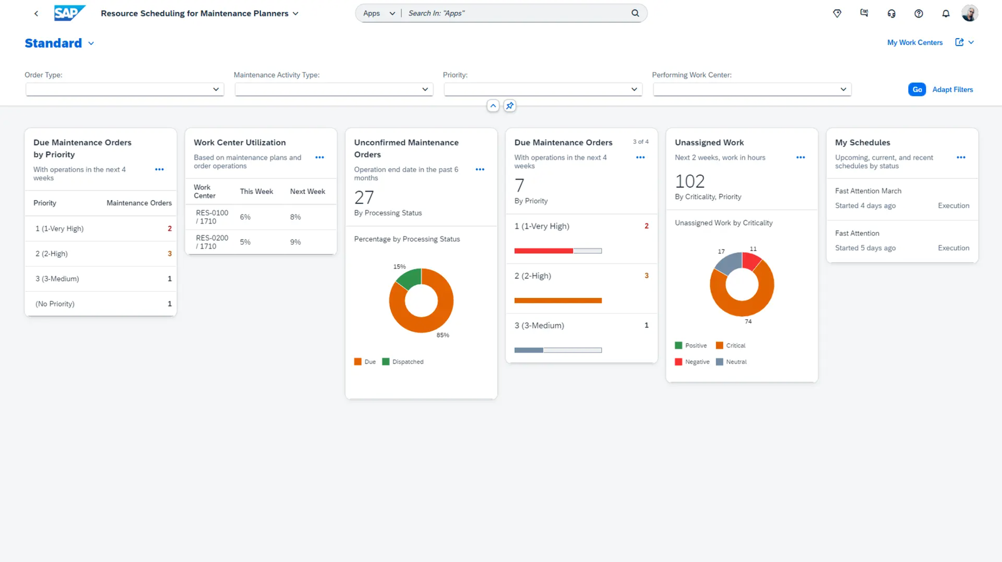The width and height of the screenshot is (1002, 562).
Task: Open the Work Center Utilization card menu
Action: point(319,158)
